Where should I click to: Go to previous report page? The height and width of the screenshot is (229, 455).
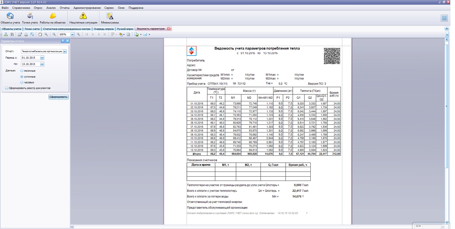93,34
